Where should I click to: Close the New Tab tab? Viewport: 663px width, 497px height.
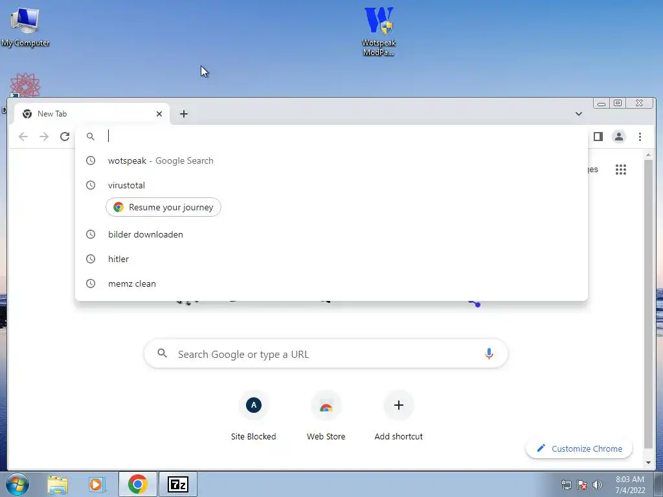pos(159,114)
